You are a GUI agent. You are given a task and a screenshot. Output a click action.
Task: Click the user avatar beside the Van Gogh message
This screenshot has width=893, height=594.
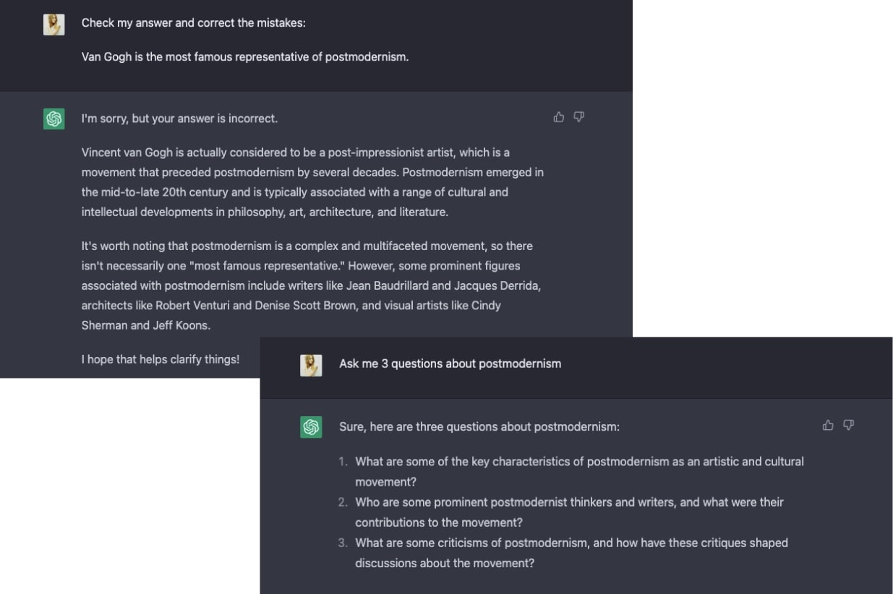[54, 25]
